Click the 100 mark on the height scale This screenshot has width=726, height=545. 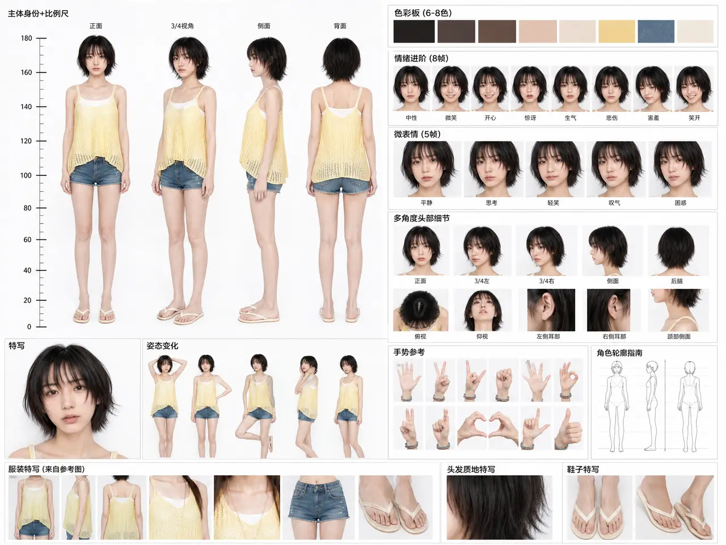point(26,175)
